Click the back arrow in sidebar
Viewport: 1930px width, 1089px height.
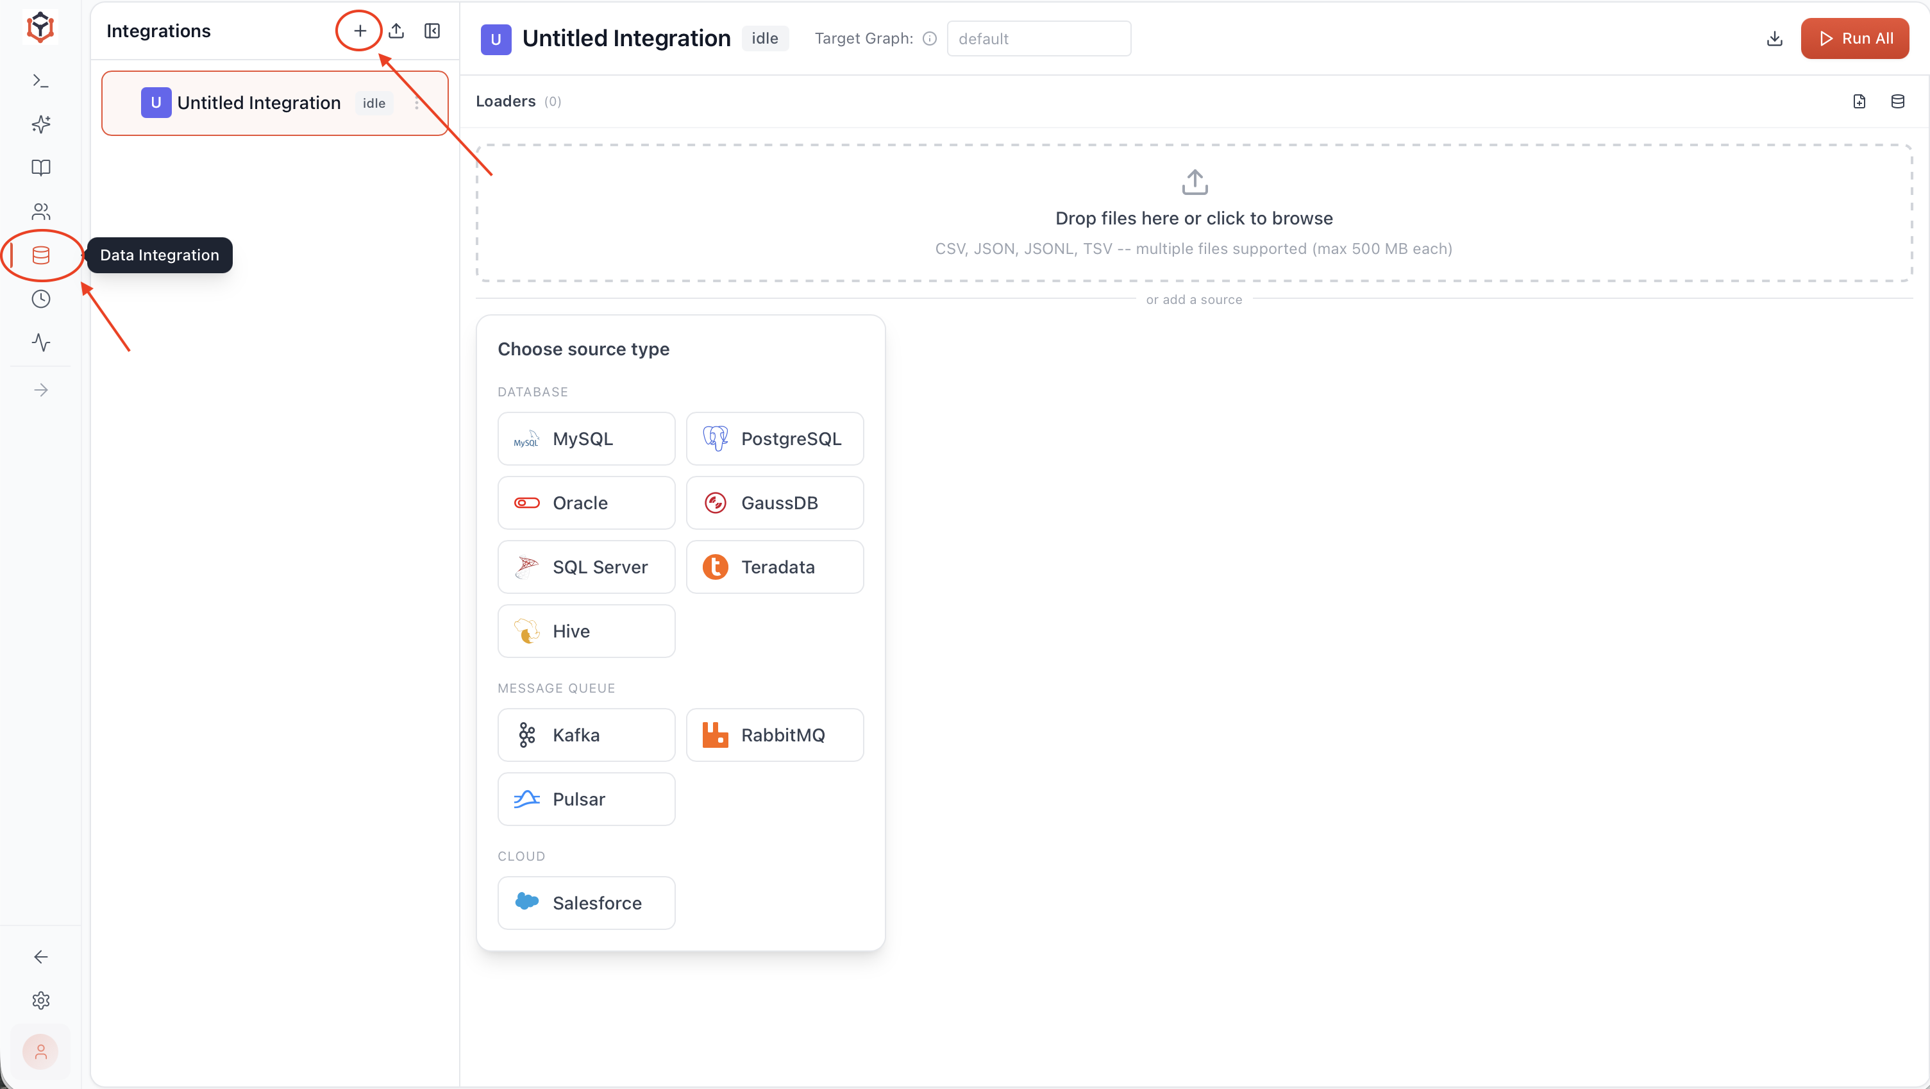click(x=41, y=957)
